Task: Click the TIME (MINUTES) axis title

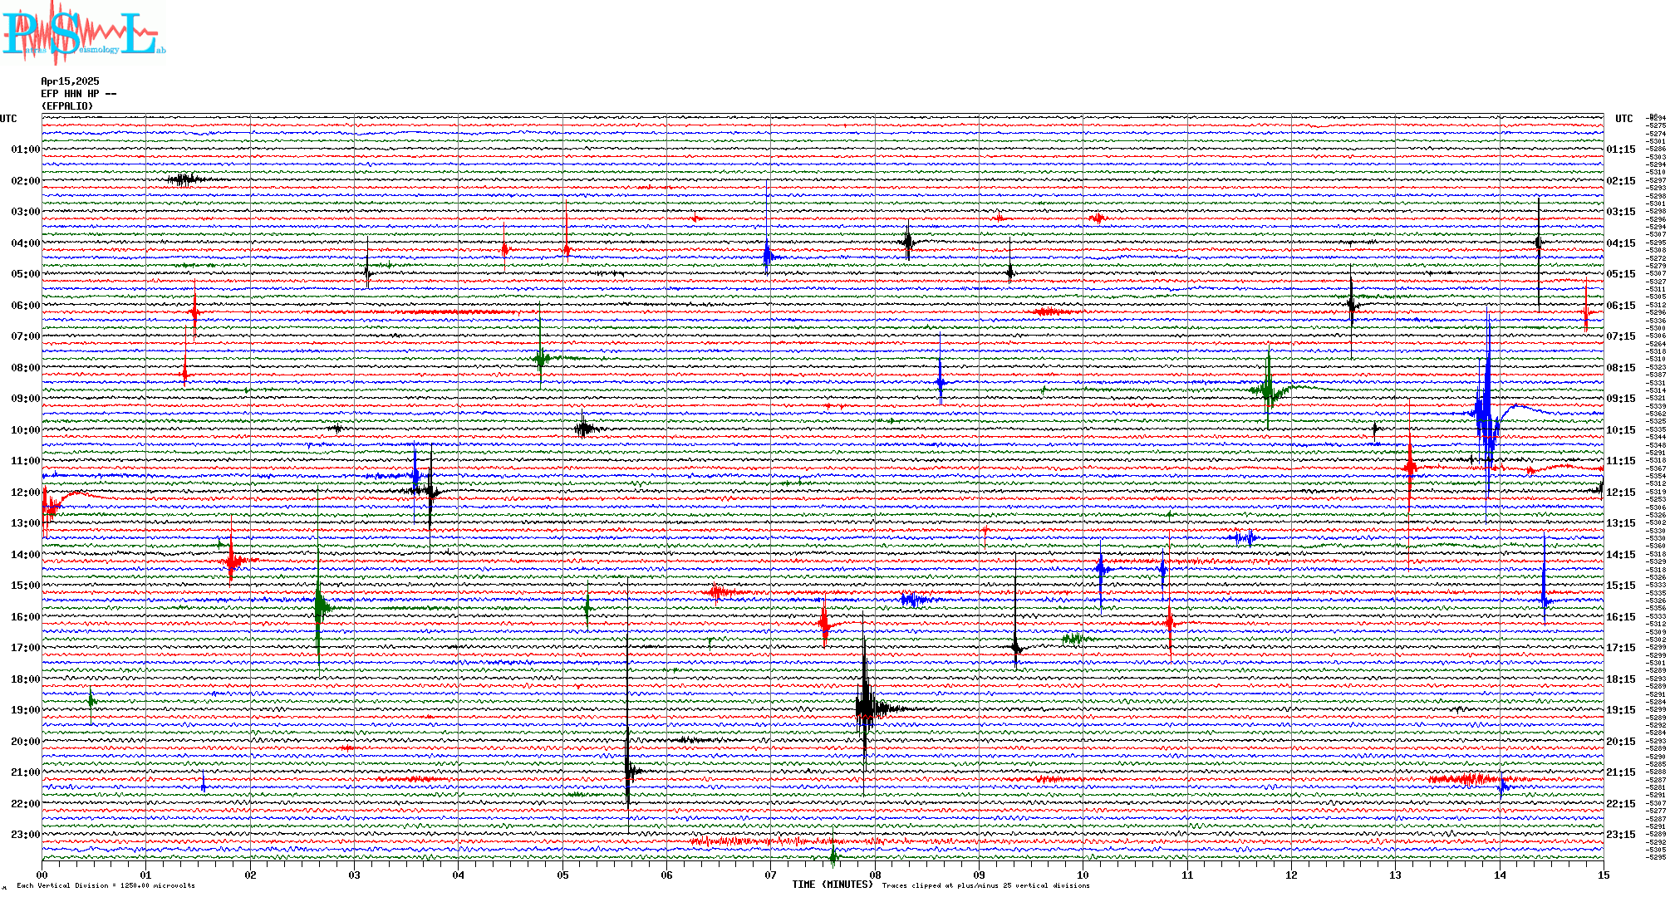Action: tap(832, 885)
